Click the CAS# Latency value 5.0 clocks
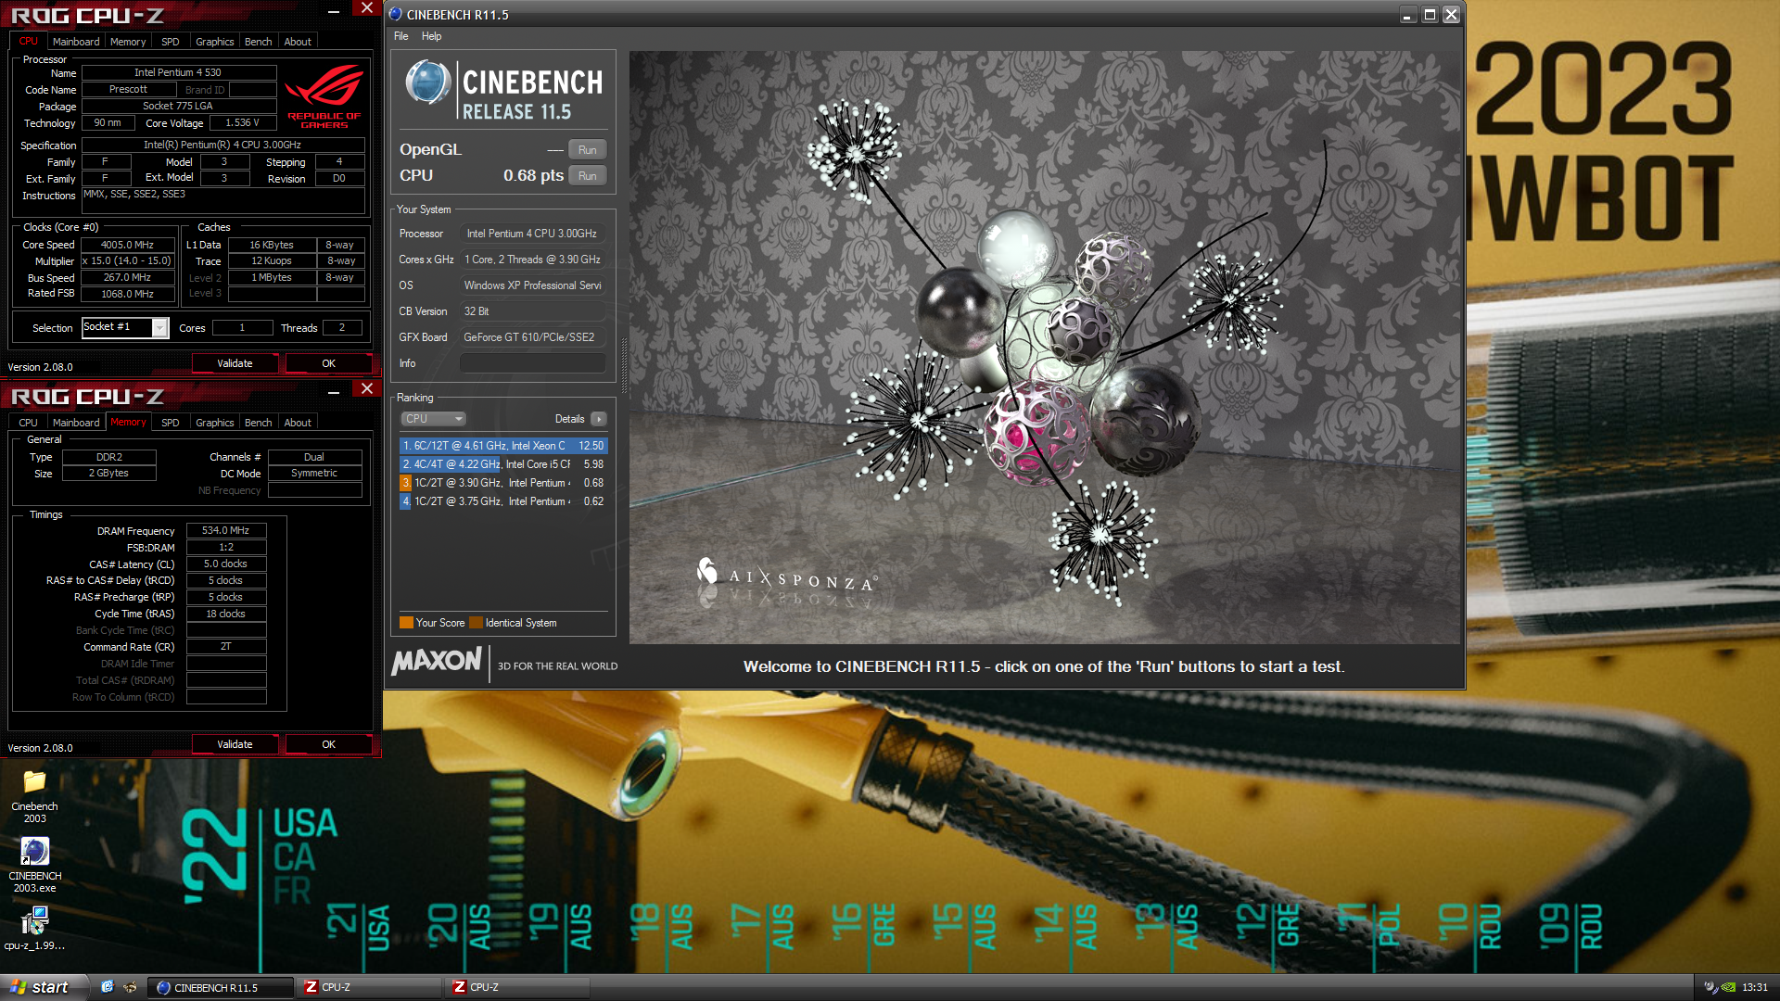 (x=226, y=564)
